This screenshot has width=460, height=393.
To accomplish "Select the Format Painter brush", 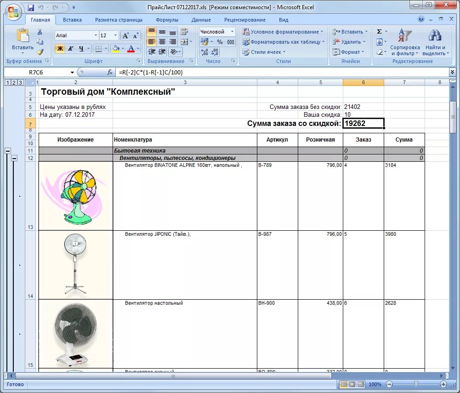I will click(x=40, y=51).
